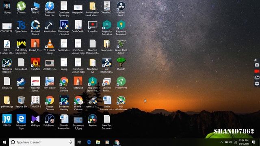This screenshot has height=146, width=260.
Task: Click the microphone icon in search box
Action: coord(71,142)
